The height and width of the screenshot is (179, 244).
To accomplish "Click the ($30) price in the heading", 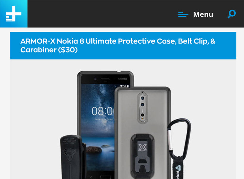I will (x=68, y=50).
